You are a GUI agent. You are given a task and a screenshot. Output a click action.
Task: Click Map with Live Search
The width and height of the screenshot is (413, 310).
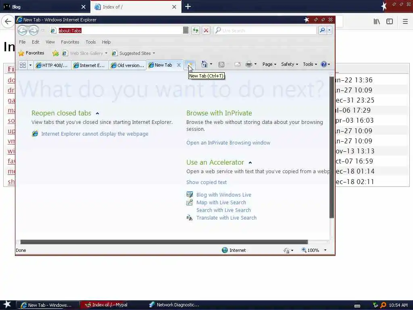221,203
